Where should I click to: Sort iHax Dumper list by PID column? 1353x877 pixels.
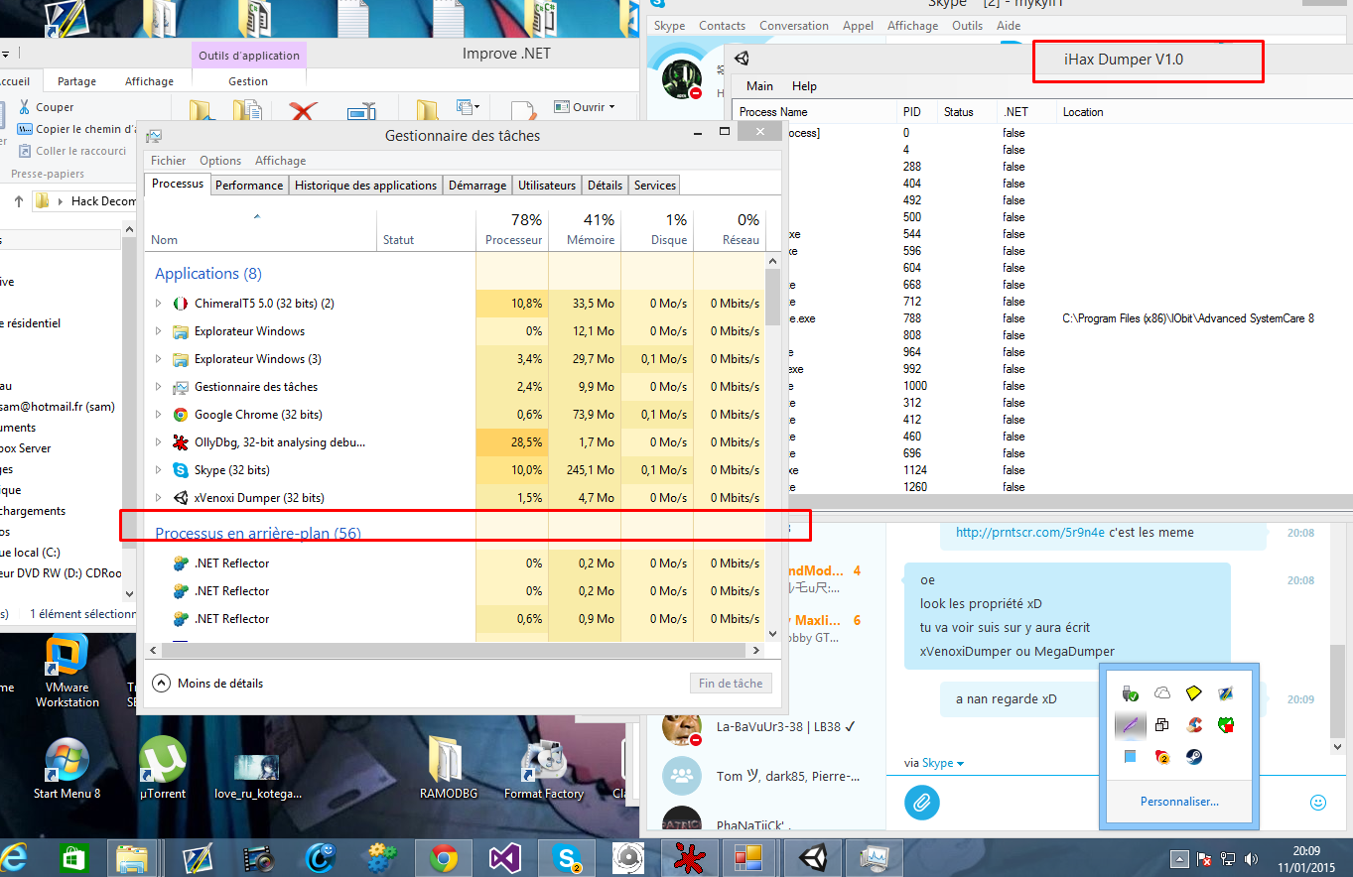click(x=914, y=112)
